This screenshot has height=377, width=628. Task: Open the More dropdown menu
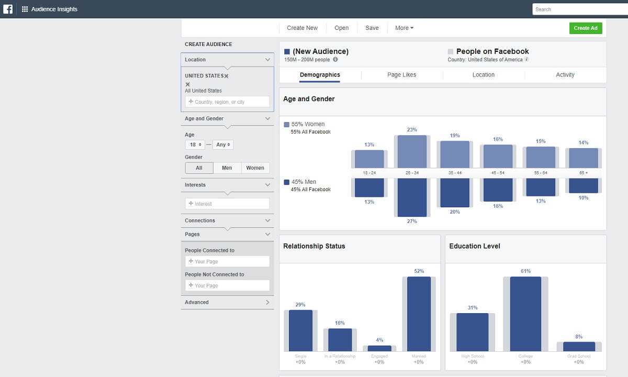point(404,28)
